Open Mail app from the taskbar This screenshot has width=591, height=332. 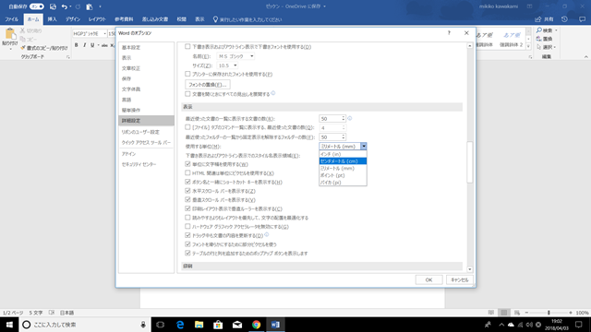pyautogui.click(x=237, y=325)
